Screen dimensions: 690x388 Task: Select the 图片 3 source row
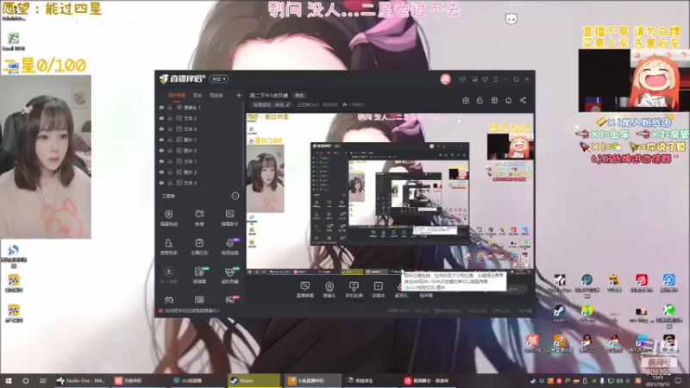pyautogui.click(x=200, y=151)
